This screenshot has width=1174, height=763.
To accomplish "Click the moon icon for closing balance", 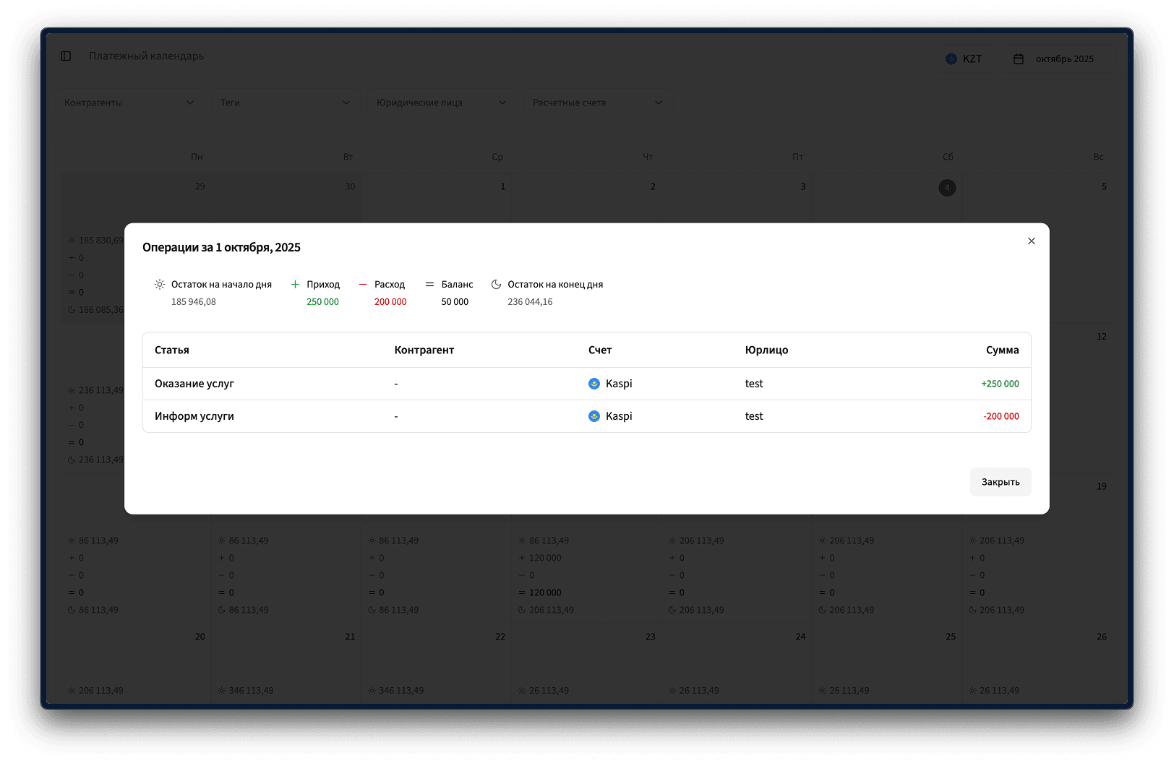I will point(496,285).
